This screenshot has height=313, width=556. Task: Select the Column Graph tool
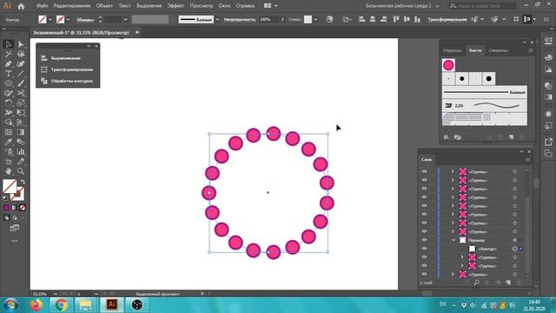[x=21, y=152]
